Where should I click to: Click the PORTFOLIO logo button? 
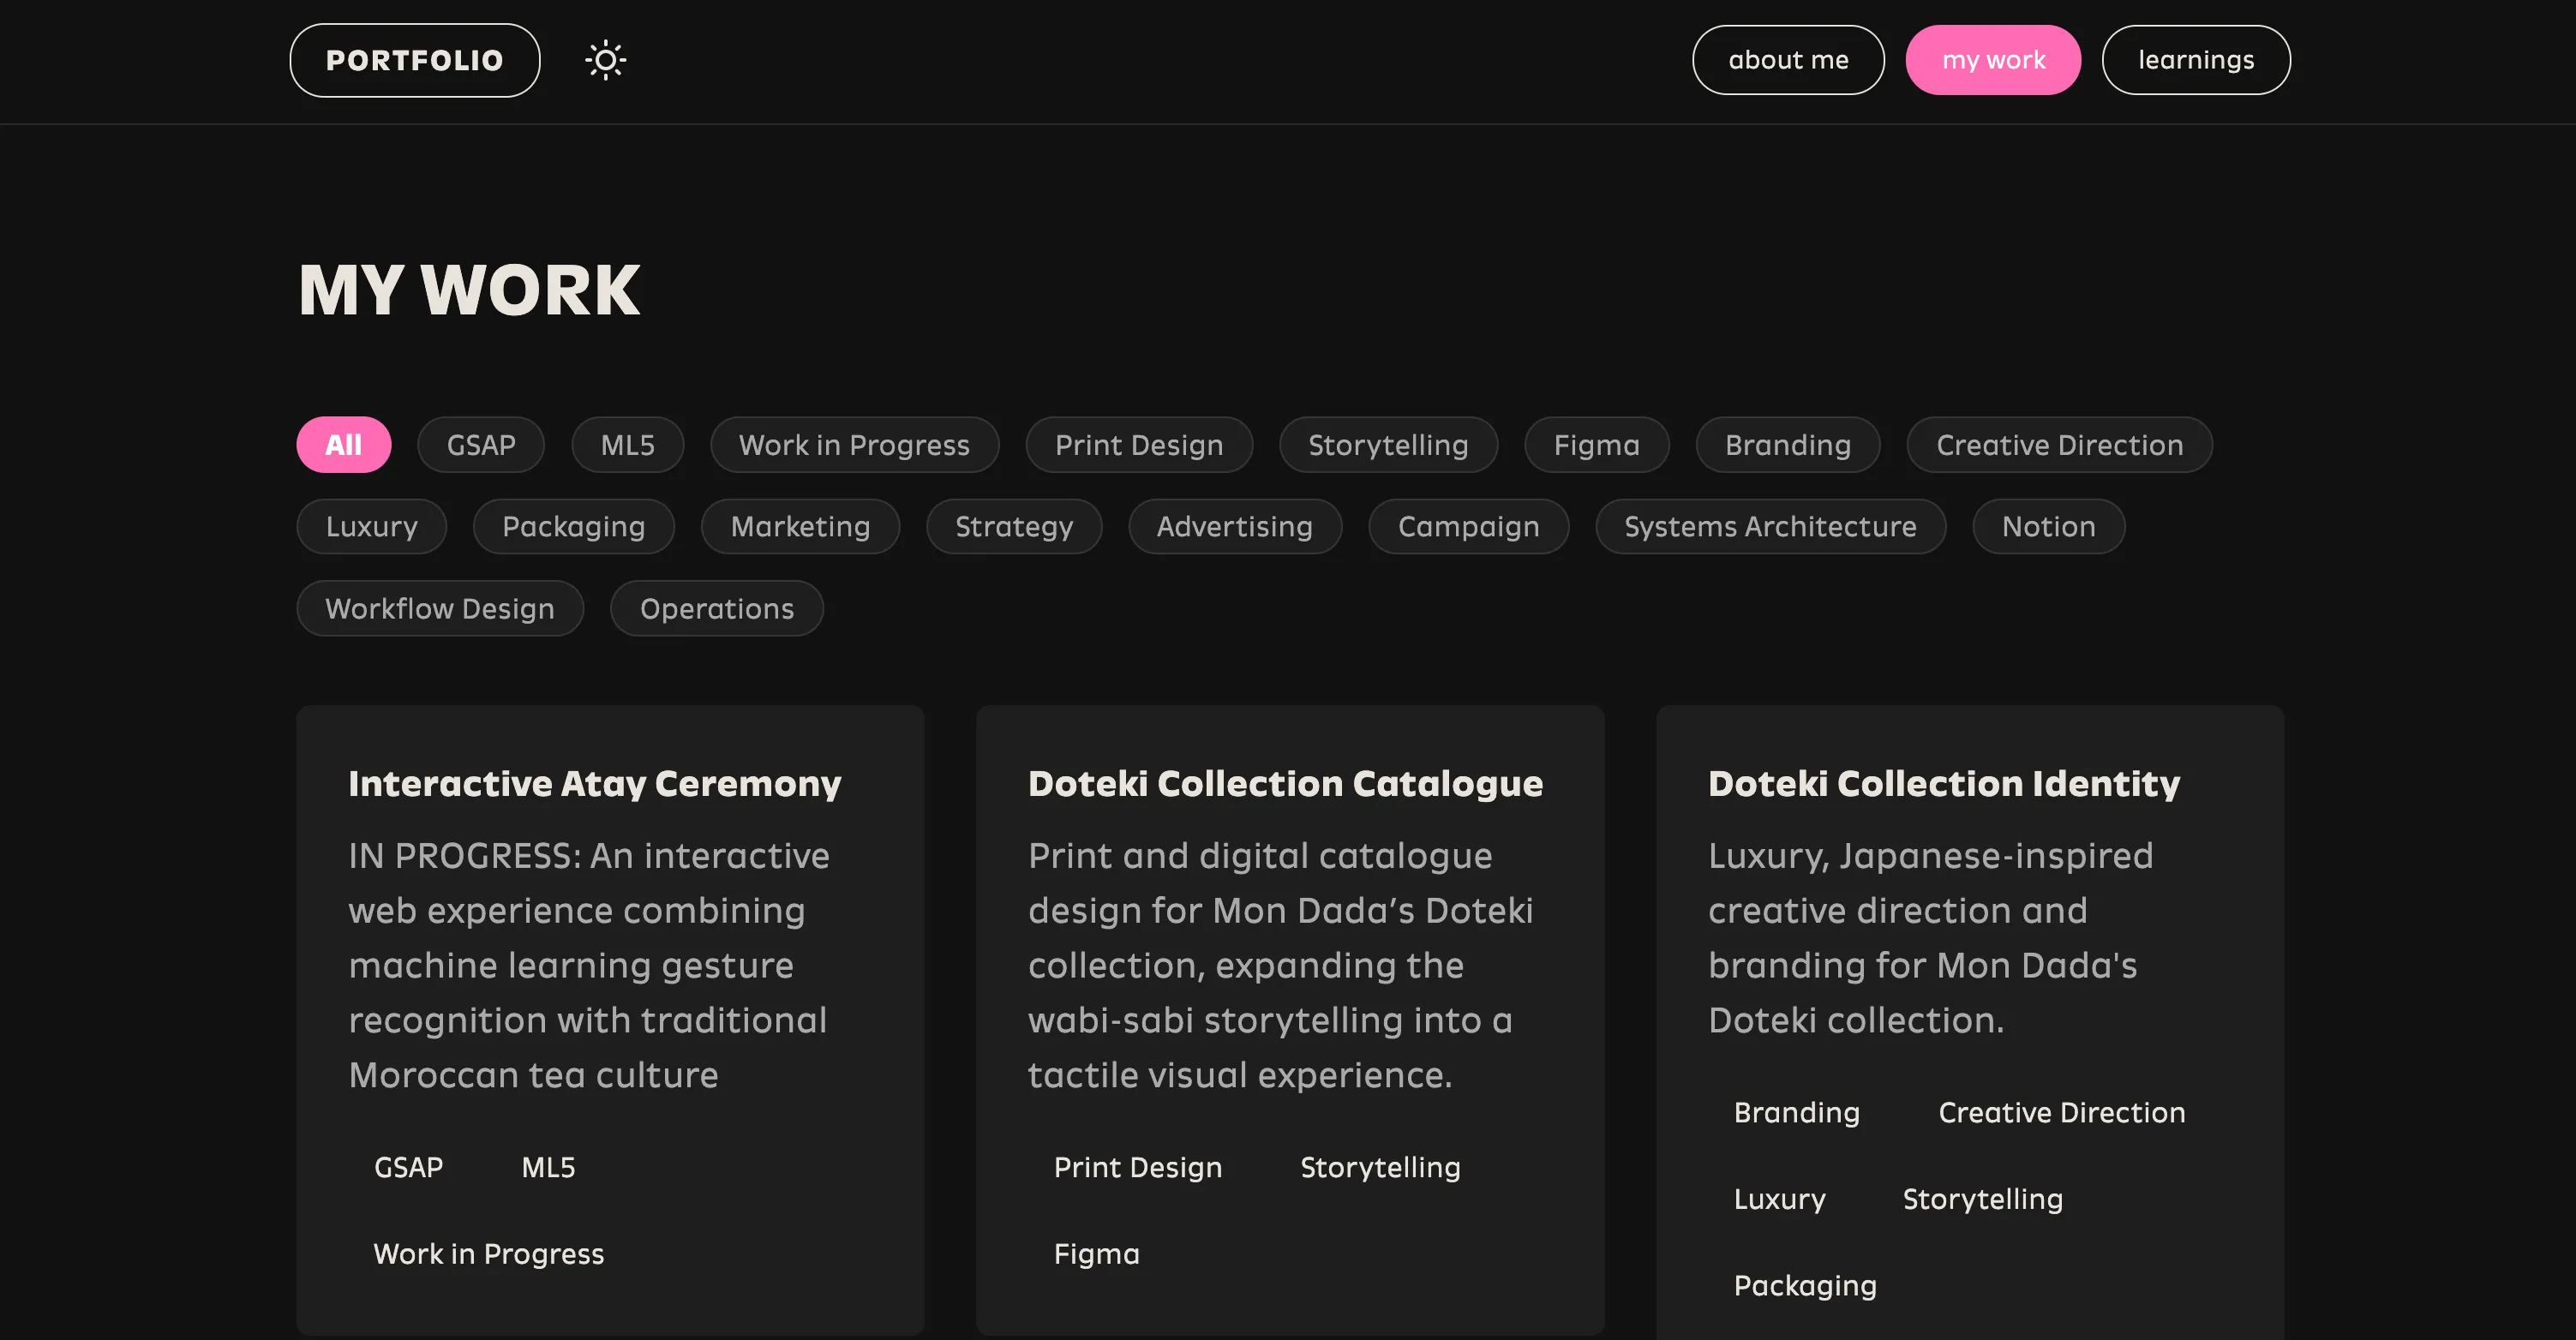(x=415, y=60)
